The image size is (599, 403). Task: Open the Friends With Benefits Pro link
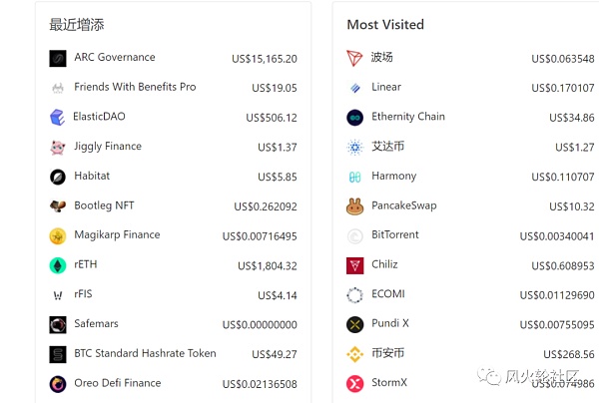135,87
